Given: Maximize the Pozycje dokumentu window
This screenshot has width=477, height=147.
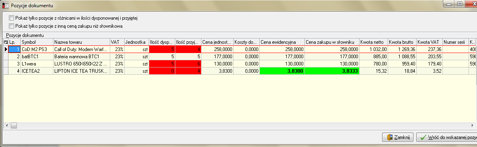Looking at the screenshot, I should 460,4.
